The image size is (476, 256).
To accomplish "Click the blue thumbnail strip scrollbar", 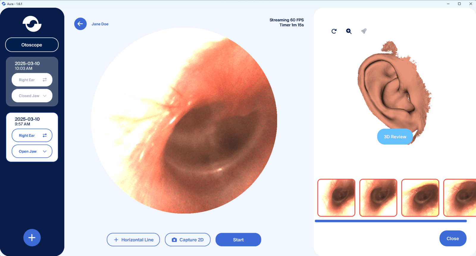I will (x=391, y=221).
